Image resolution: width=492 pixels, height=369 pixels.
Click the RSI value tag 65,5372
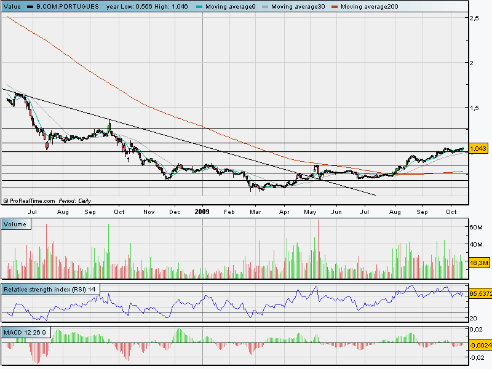click(x=480, y=294)
